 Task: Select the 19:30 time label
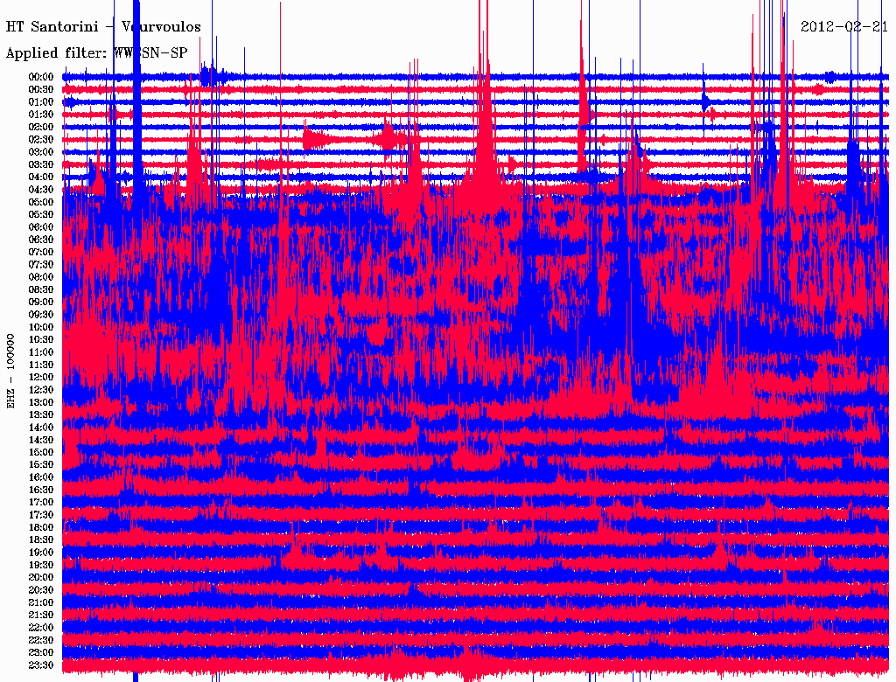pyautogui.click(x=41, y=565)
